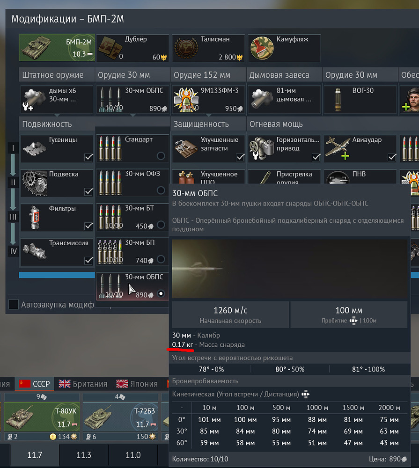Click the crew member portrait icon
This screenshot has width=419, height=468.
(x=411, y=99)
